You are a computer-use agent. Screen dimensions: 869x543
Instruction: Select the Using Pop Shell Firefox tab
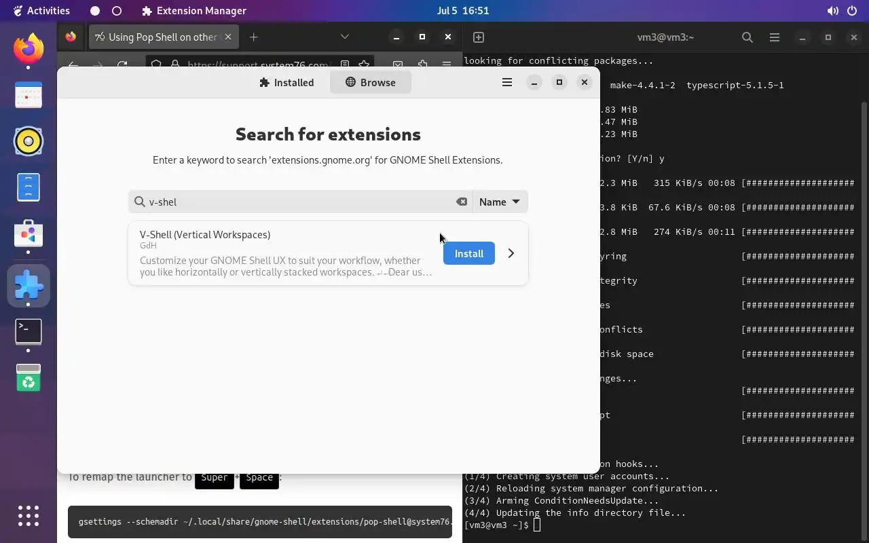pos(164,37)
